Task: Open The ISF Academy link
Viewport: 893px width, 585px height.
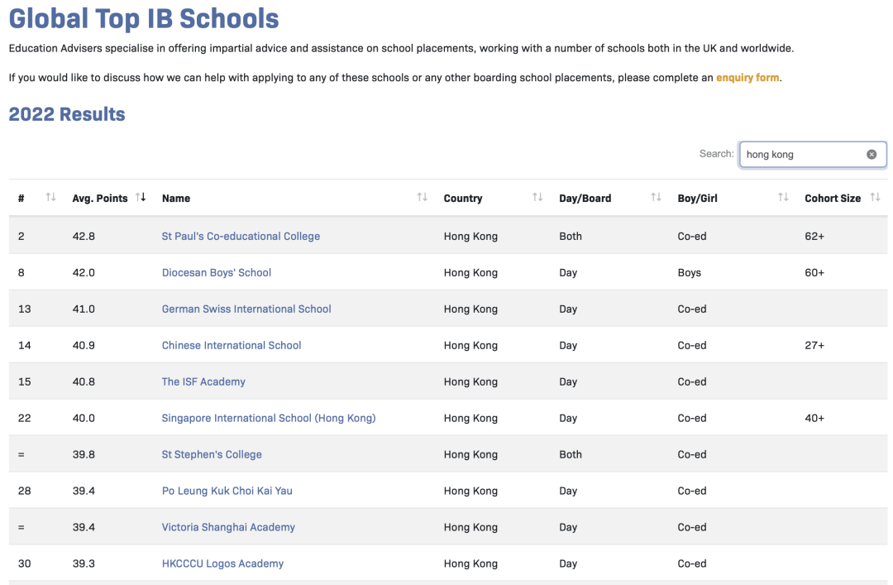Action: click(x=203, y=381)
